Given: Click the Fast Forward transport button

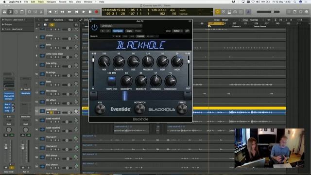Looking at the screenshot, I should 69,12.
